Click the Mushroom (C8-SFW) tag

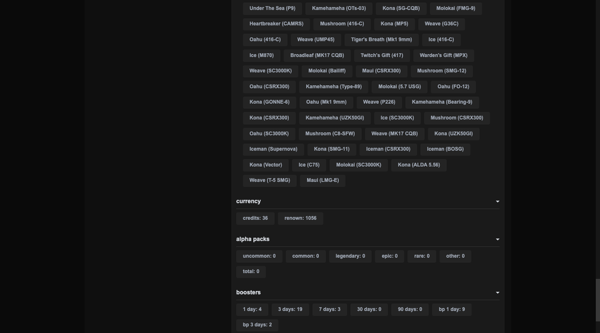click(330, 134)
